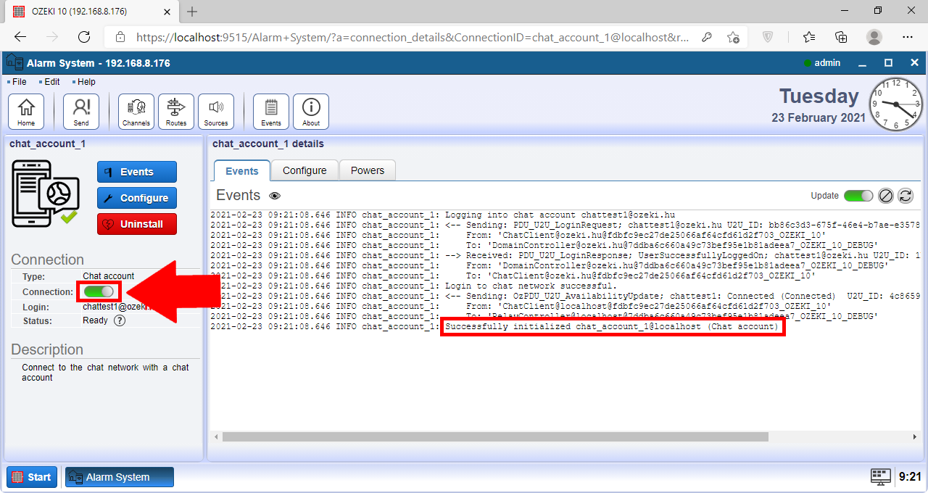Switch to the Powers tab
This screenshot has height=493, width=928.
(368, 170)
